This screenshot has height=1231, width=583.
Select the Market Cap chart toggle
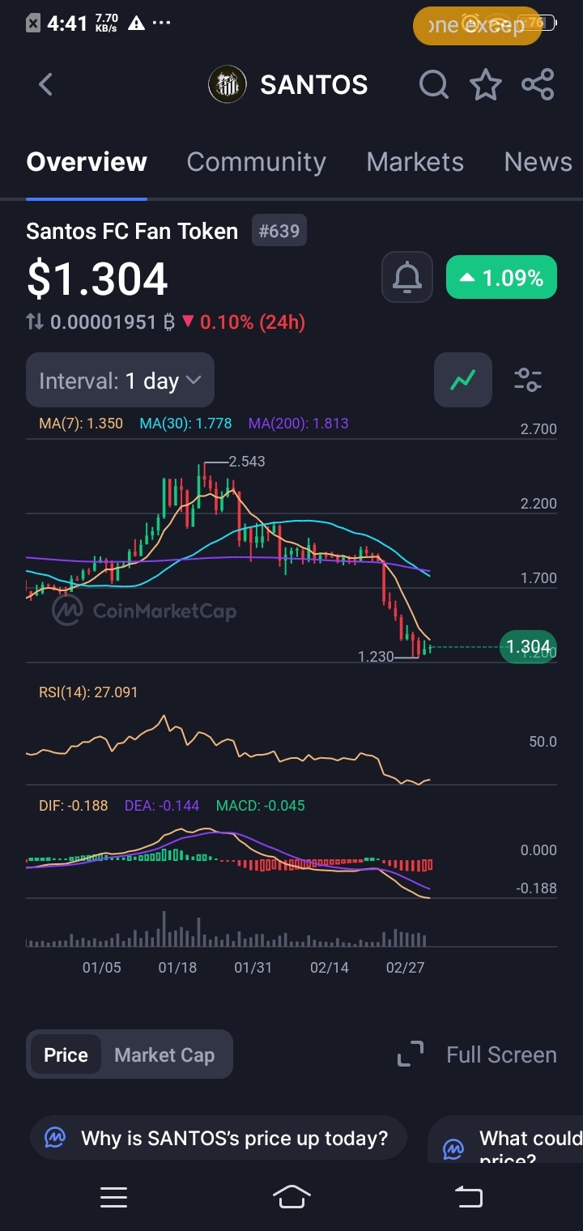(x=164, y=1054)
